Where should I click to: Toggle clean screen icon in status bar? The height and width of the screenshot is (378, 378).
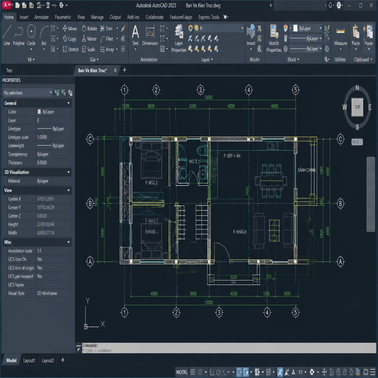pos(365,372)
